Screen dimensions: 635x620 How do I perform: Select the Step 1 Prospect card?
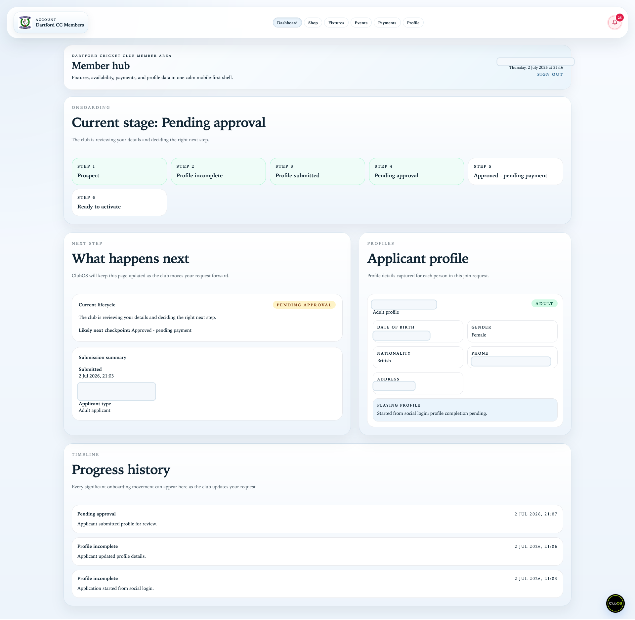click(x=119, y=171)
